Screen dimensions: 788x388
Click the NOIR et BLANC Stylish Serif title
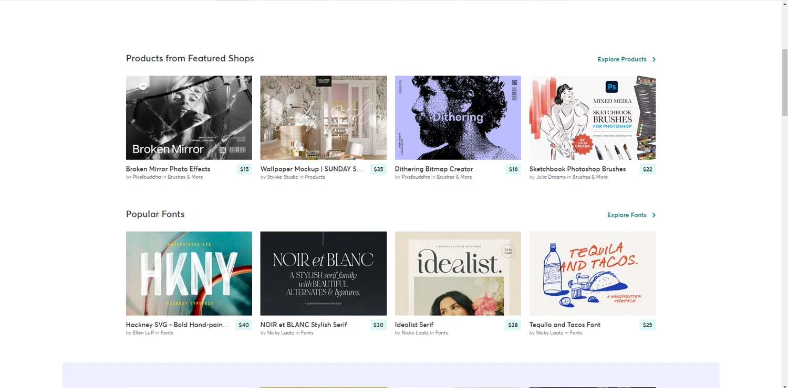pyautogui.click(x=304, y=325)
